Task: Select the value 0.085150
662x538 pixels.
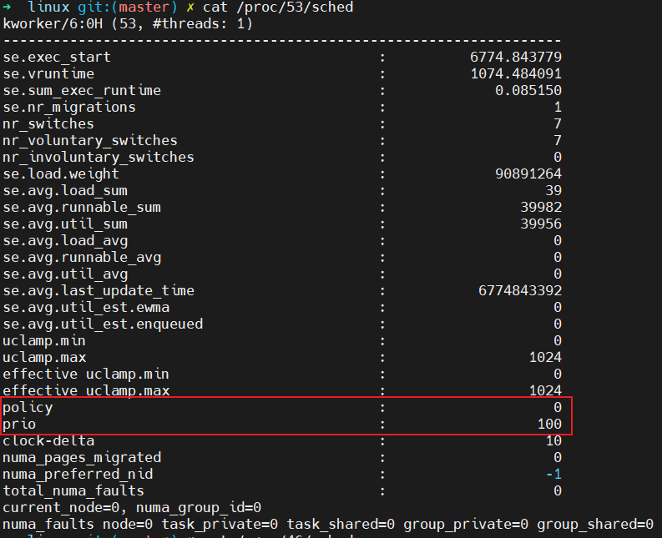Action: pyautogui.click(x=528, y=90)
